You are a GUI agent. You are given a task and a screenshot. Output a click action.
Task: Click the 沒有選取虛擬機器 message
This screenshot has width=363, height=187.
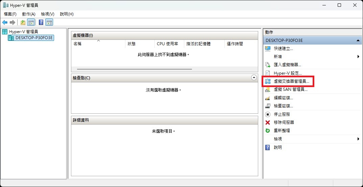point(164,90)
